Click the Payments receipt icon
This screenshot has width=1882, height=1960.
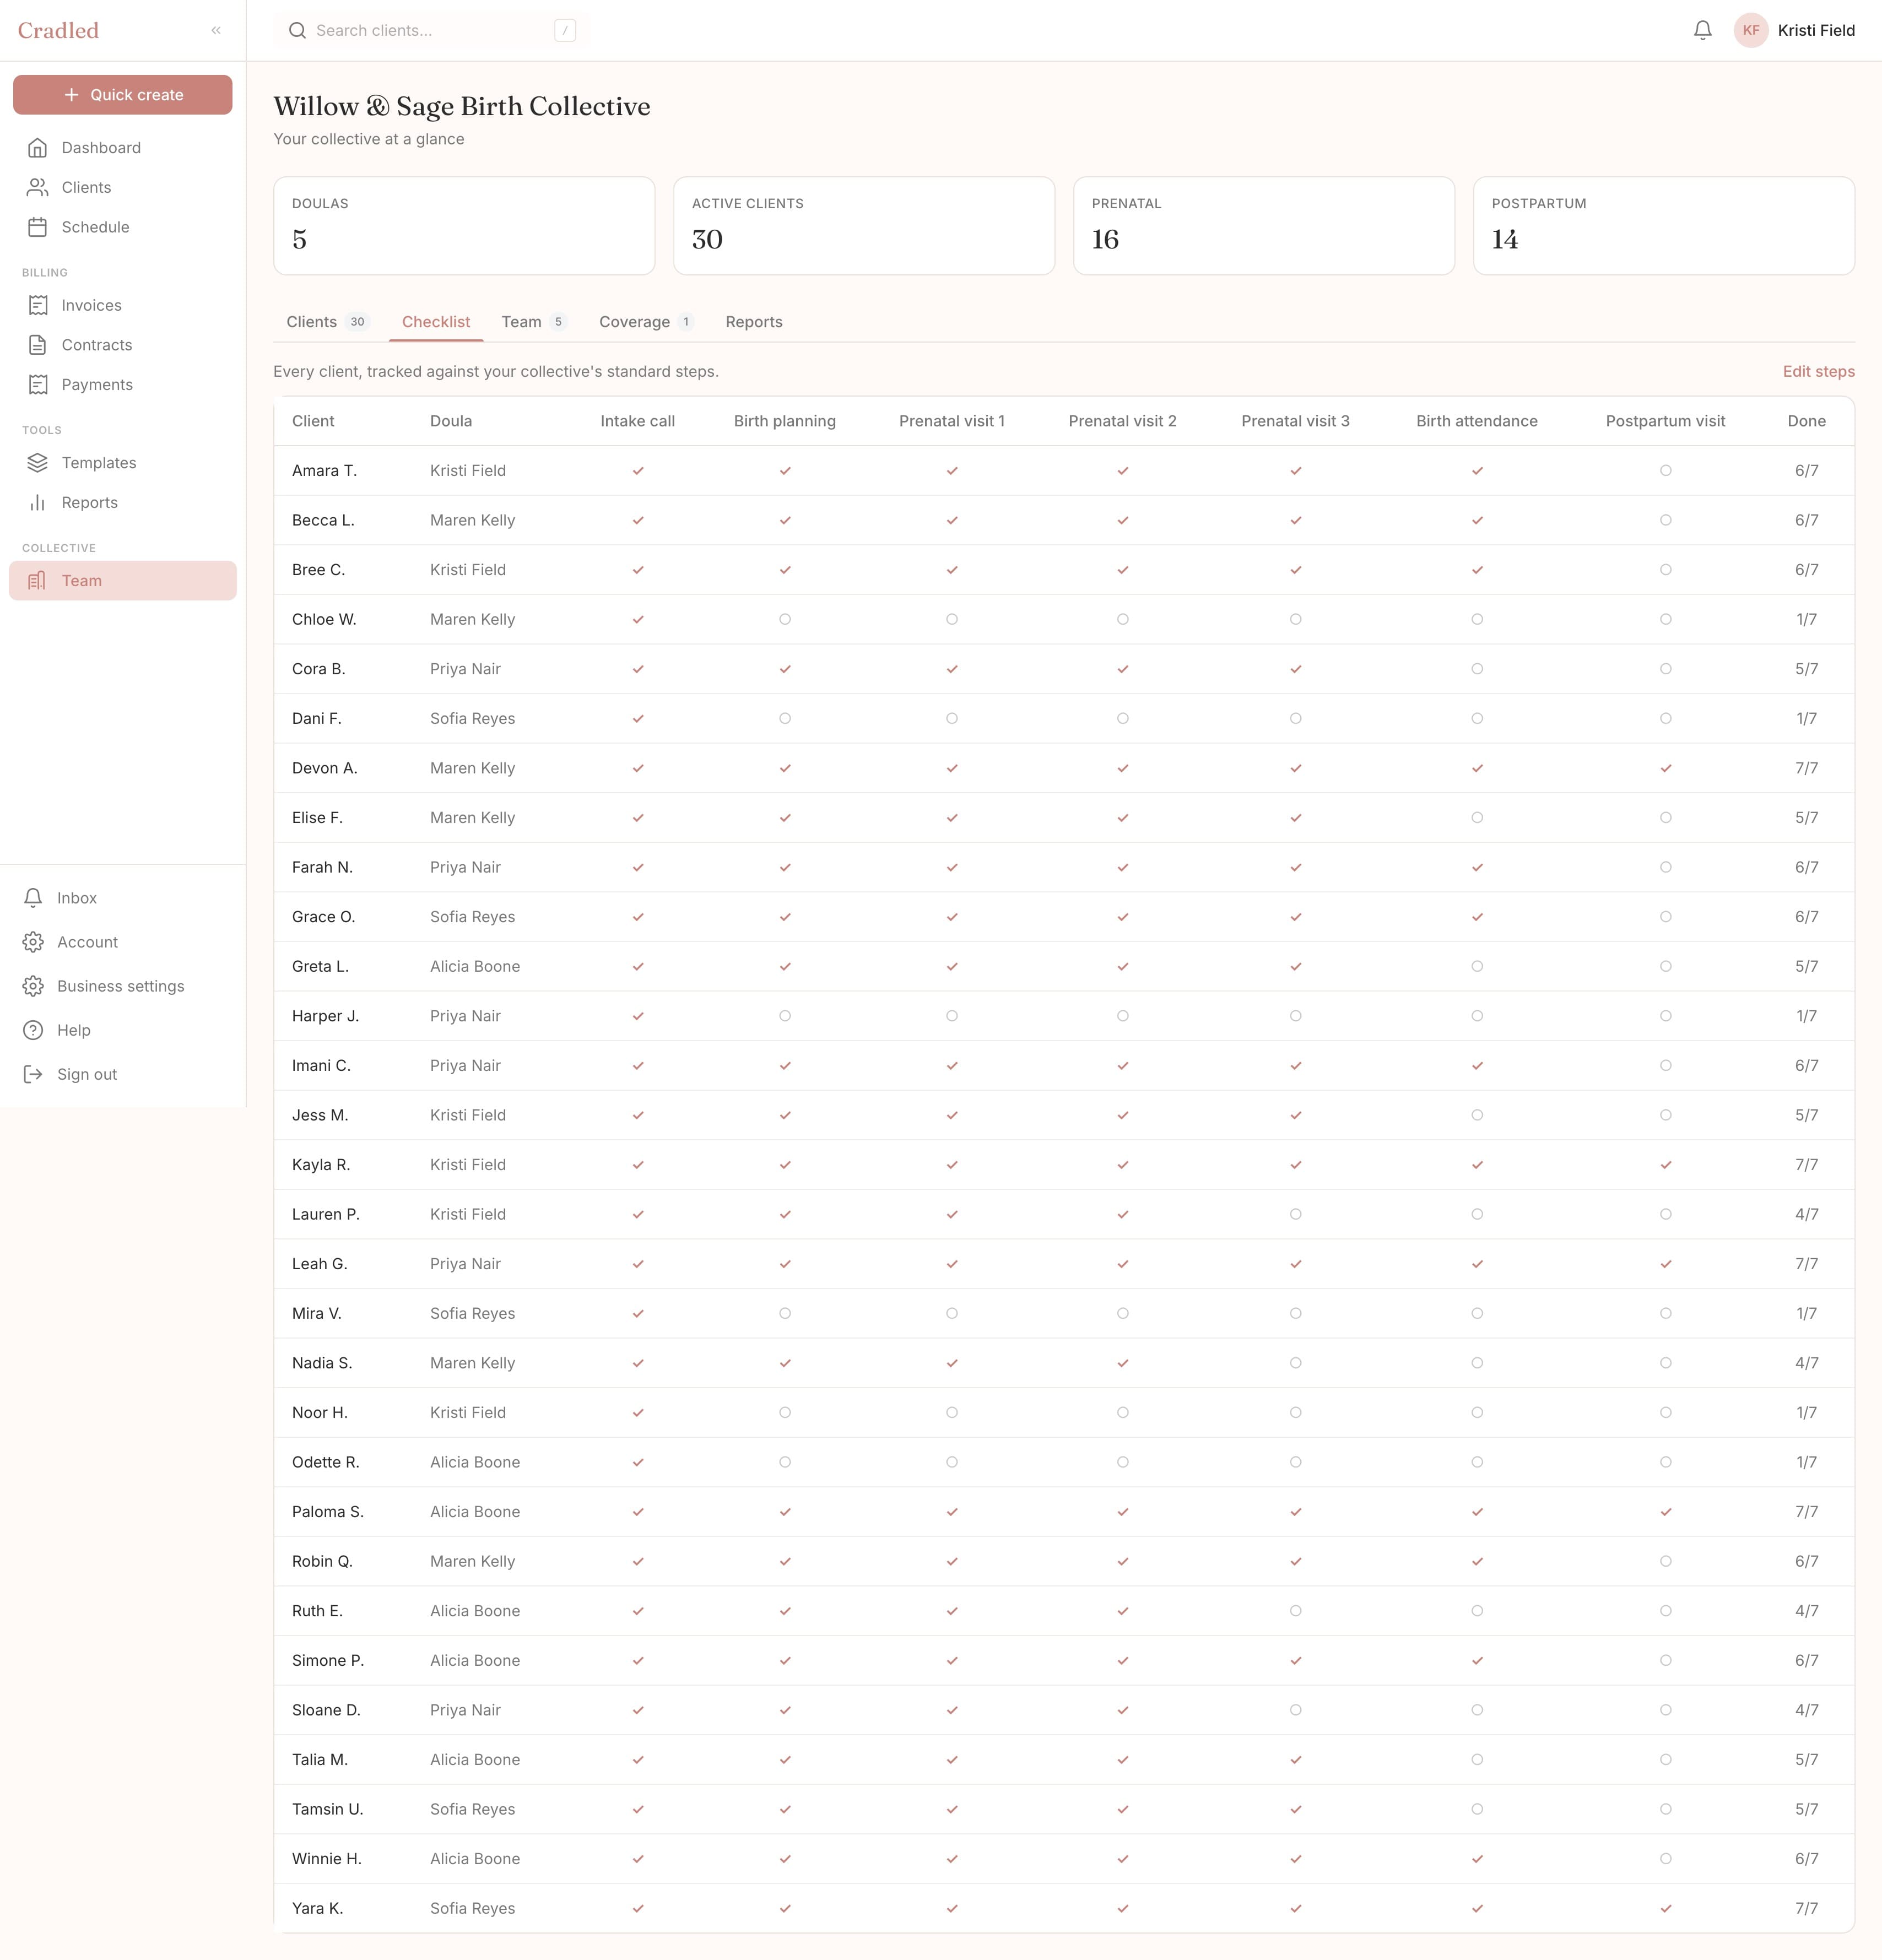click(x=38, y=384)
